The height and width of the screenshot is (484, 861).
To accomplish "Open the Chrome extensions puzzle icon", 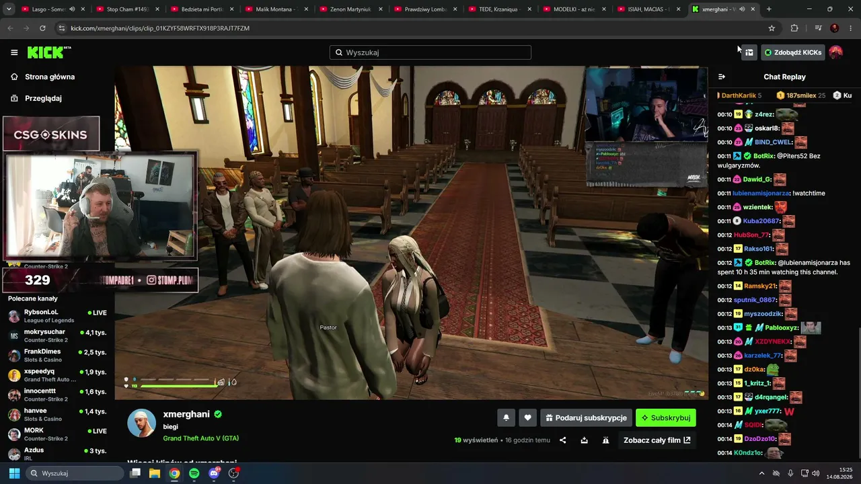I will (x=794, y=28).
